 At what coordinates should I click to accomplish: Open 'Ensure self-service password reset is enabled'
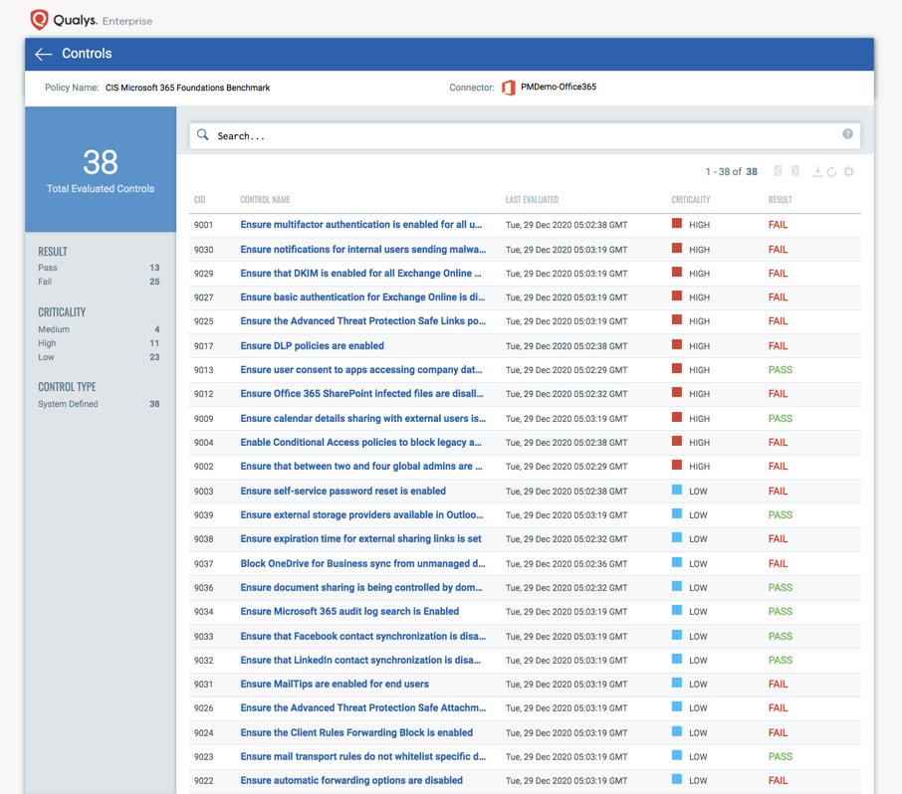(342, 491)
